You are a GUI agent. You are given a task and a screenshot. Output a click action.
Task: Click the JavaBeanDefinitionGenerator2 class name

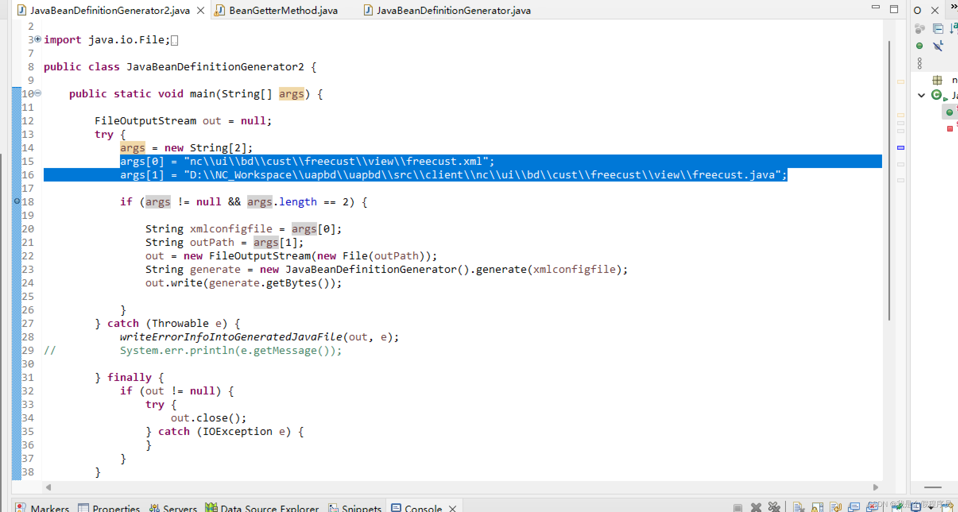click(x=215, y=67)
